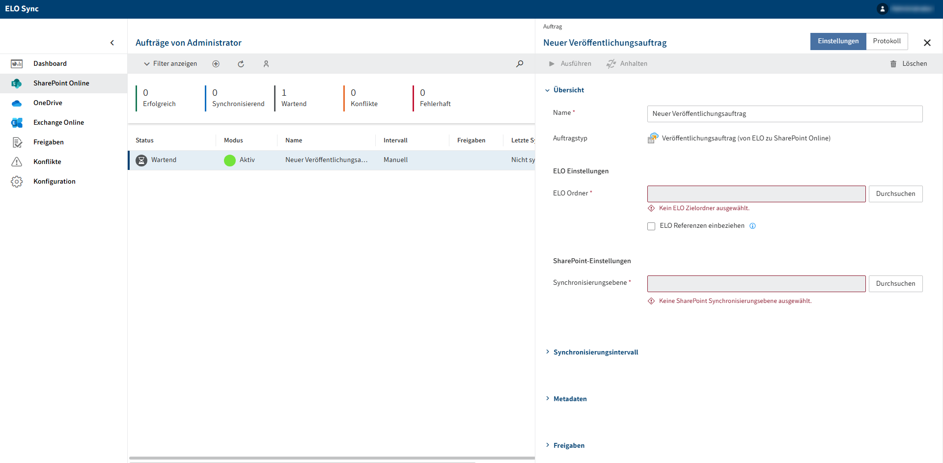The image size is (943, 463).
Task: Enable ELO Referenzen einbeziehen checkbox
Action: coord(651,226)
